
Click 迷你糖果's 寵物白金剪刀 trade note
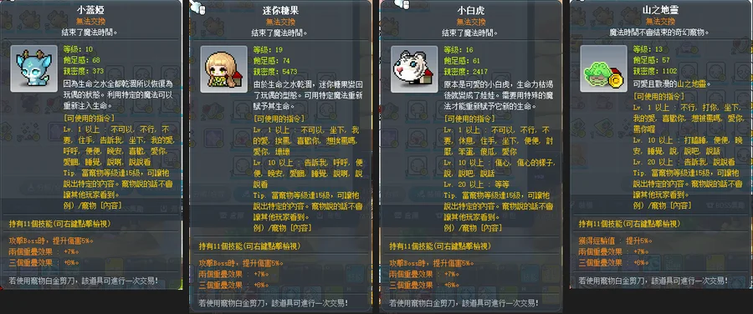pyautogui.click(x=273, y=303)
